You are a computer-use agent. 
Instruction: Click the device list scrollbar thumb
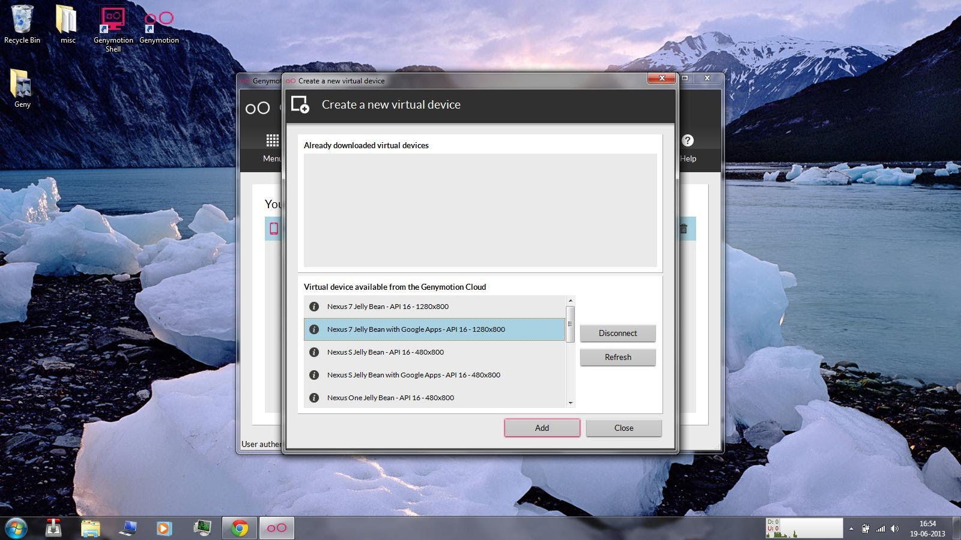[571, 324]
